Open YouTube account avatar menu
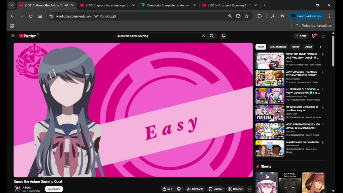Viewport: 343px width, 193px height. tap(323, 36)
